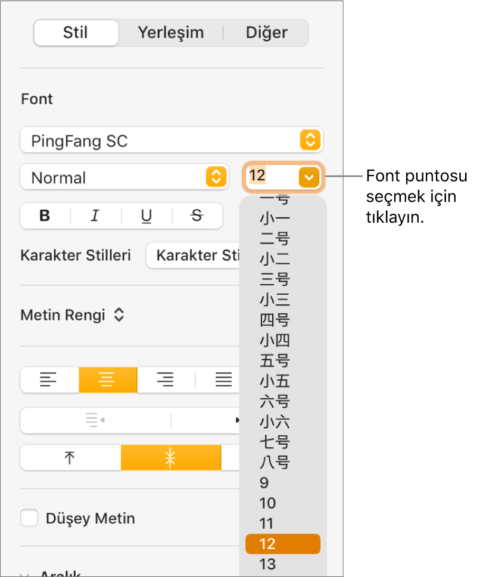This screenshot has height=577, width=477.
Task: Select highlighted font size 12 in list
Action: coord(283,544)
